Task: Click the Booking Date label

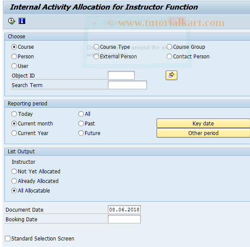Action: click(x=21, y=220)
